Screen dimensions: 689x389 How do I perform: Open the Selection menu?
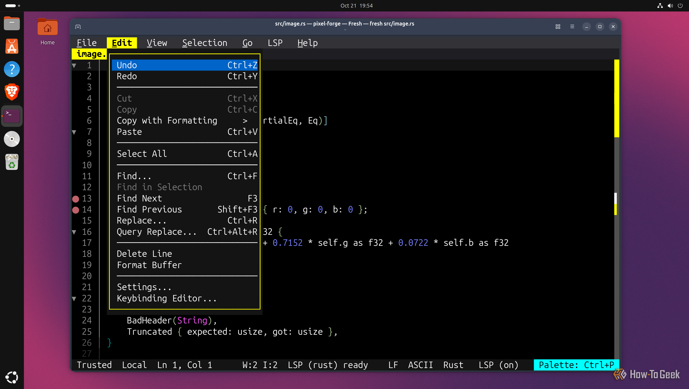point(205,43)
